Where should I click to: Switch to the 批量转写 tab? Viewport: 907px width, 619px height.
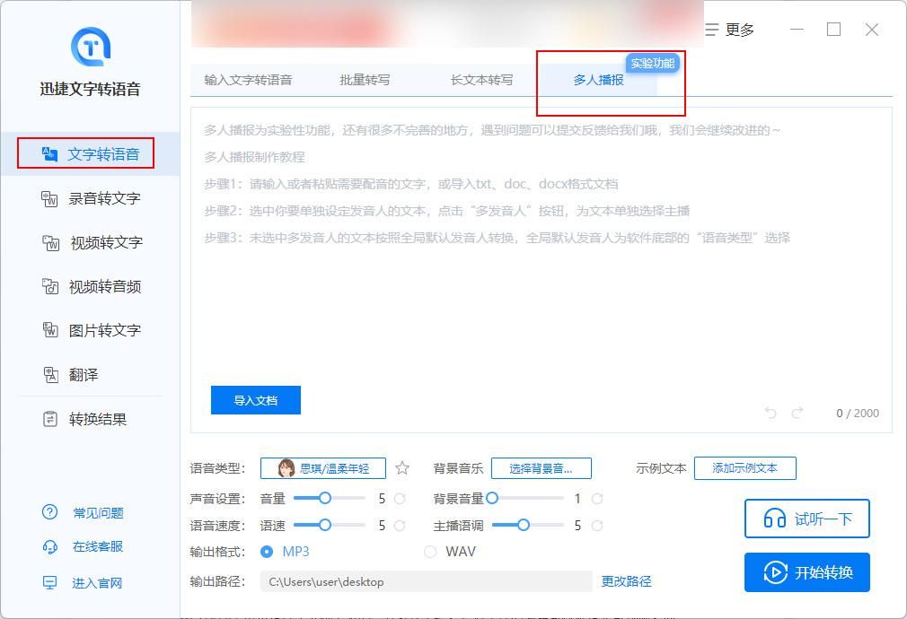pos(365,81)
